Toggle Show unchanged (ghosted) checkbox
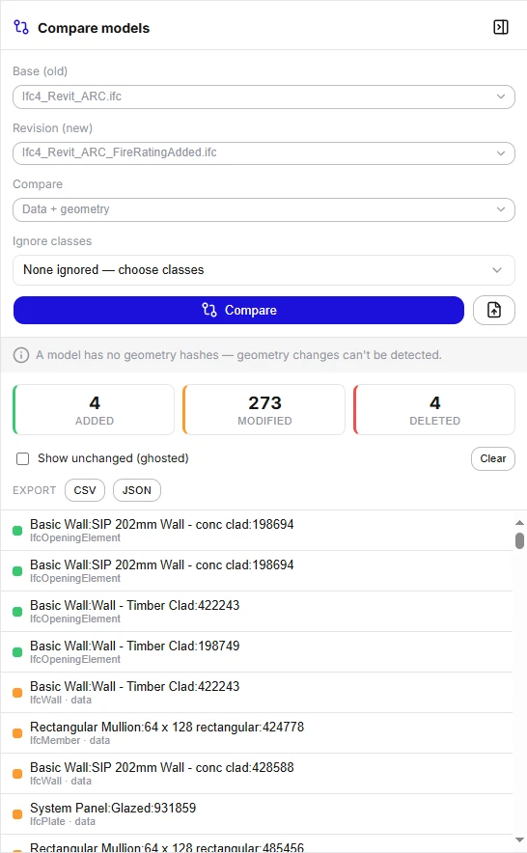Viewport: 527px width, 853px height. [x=23, y=458]
